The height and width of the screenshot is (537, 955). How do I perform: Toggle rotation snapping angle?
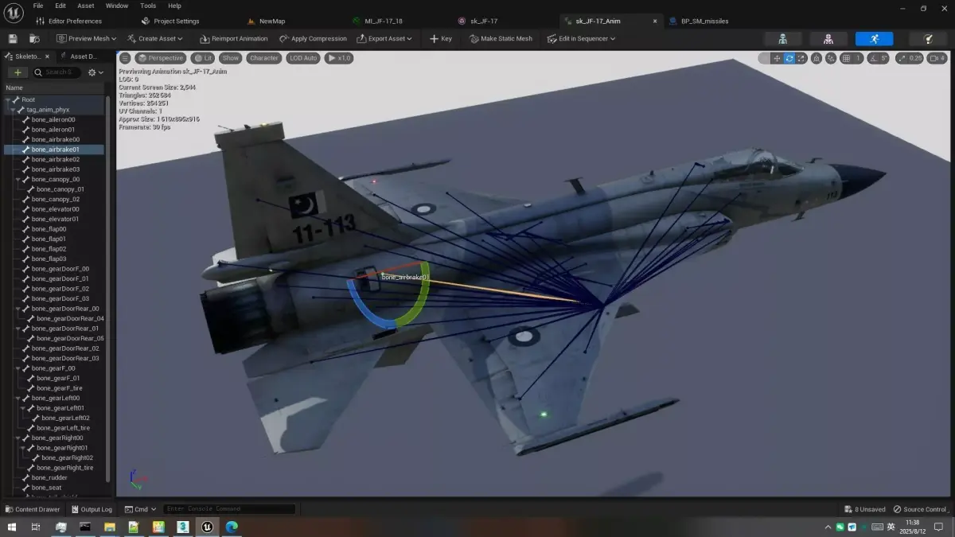873,58
